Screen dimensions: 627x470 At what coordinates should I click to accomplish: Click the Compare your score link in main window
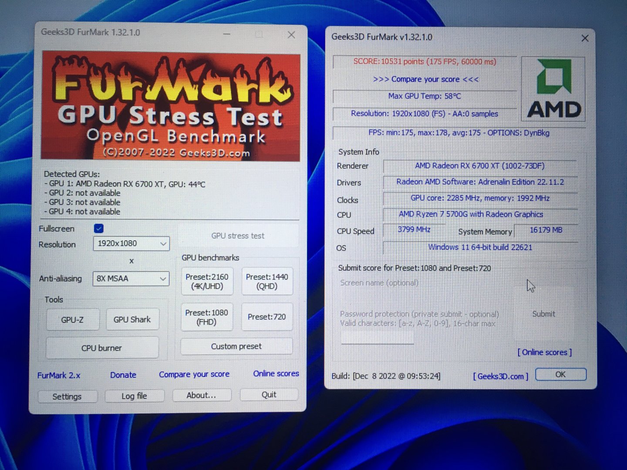point(194,374)
